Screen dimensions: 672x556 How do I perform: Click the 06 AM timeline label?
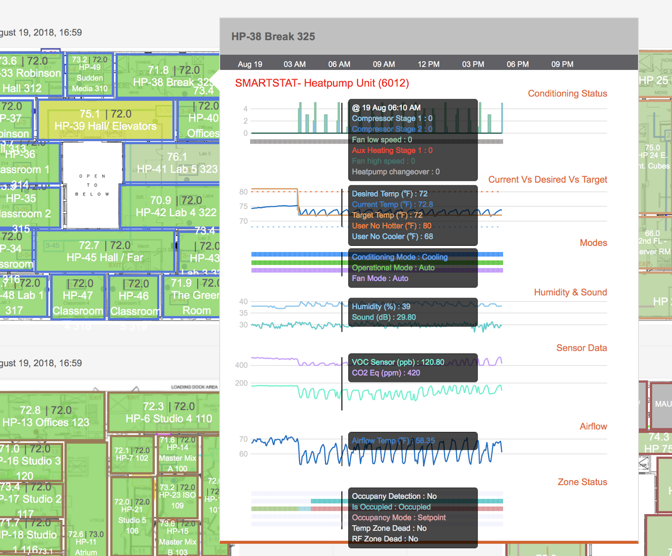click(x=339, y=64)
